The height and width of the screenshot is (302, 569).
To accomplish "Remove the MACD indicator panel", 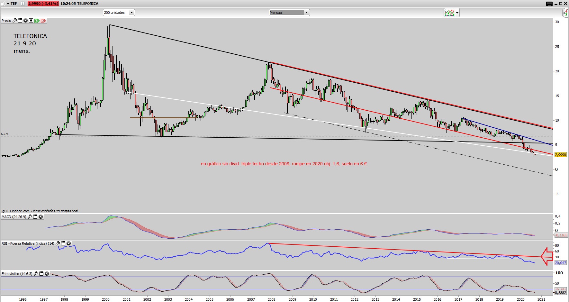I will 41,217.
